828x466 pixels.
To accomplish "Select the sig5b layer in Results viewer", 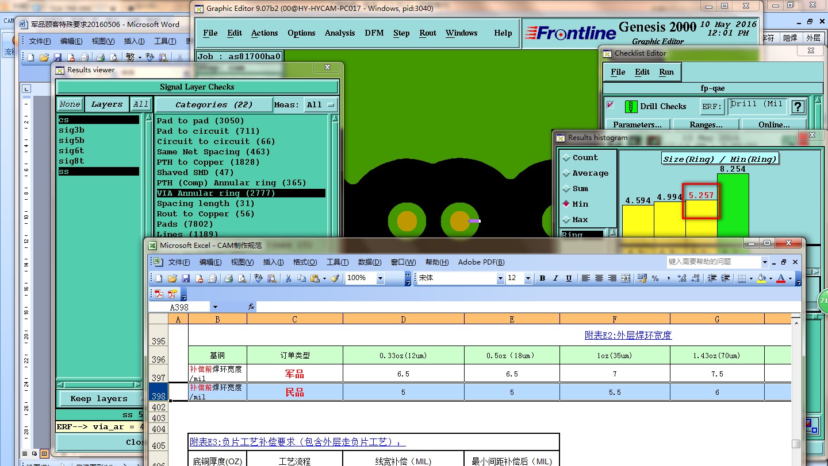I will [x=71, y=141].
